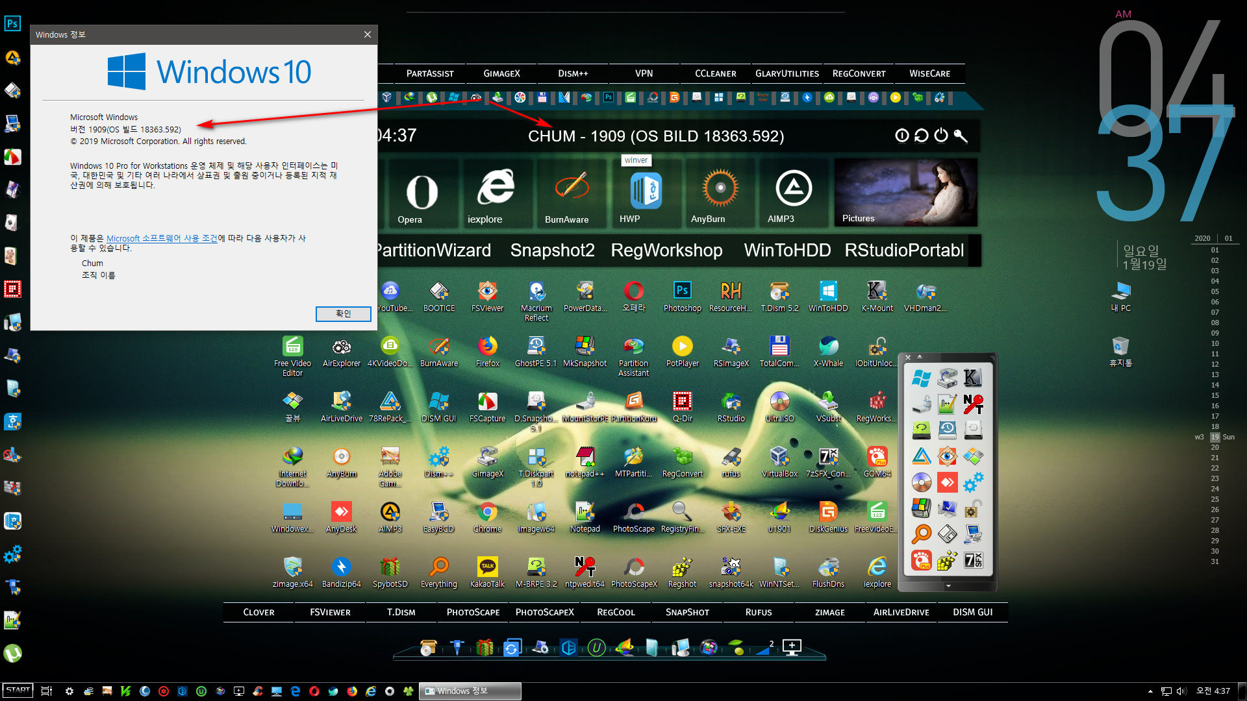Expand the floating icon panel bottom arrow

948,585
